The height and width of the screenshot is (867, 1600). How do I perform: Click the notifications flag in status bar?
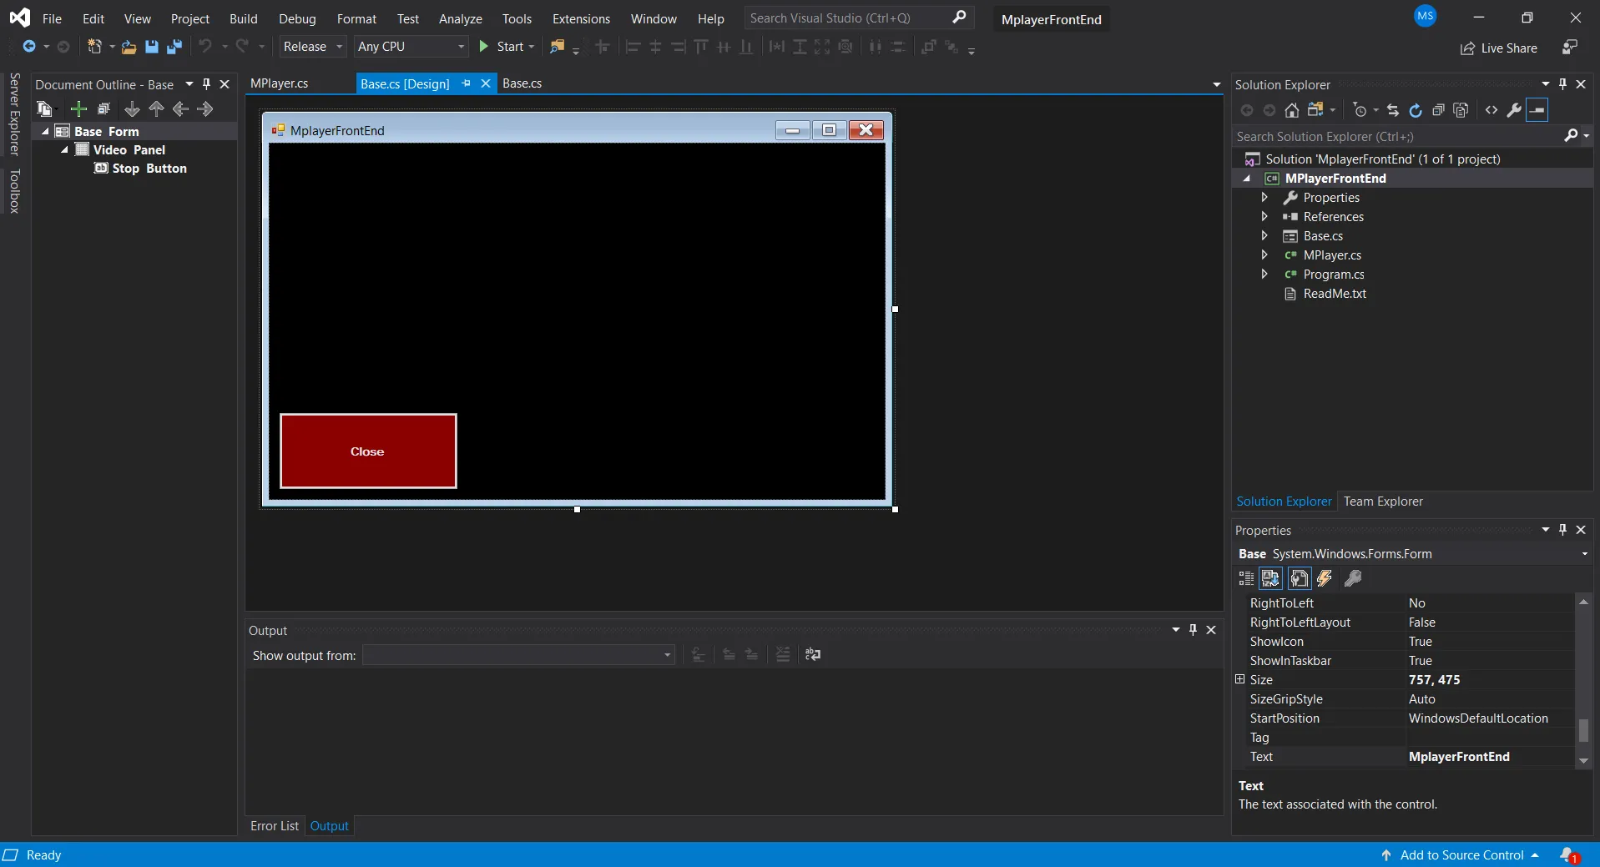tap(1568, 854)
